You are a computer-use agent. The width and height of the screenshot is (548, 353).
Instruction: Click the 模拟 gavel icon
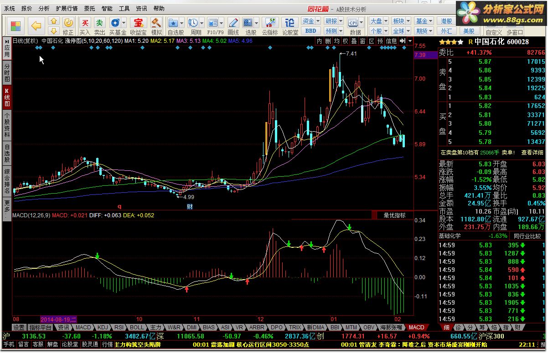pyautogui.click(x=156, y=26)
